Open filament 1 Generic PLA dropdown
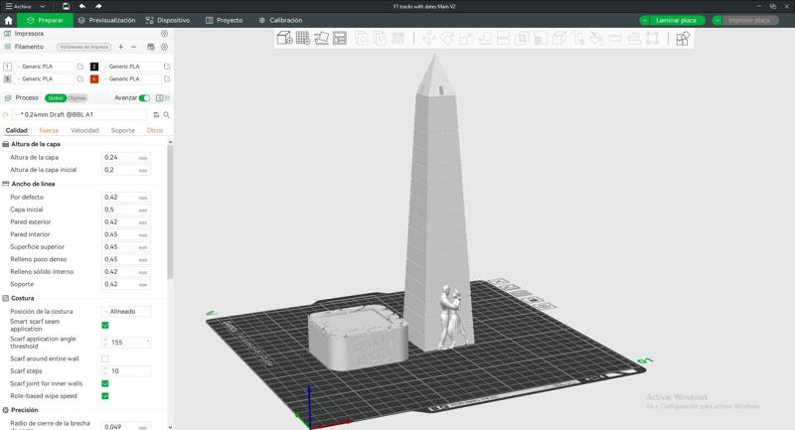 click(x=45, y=67)
